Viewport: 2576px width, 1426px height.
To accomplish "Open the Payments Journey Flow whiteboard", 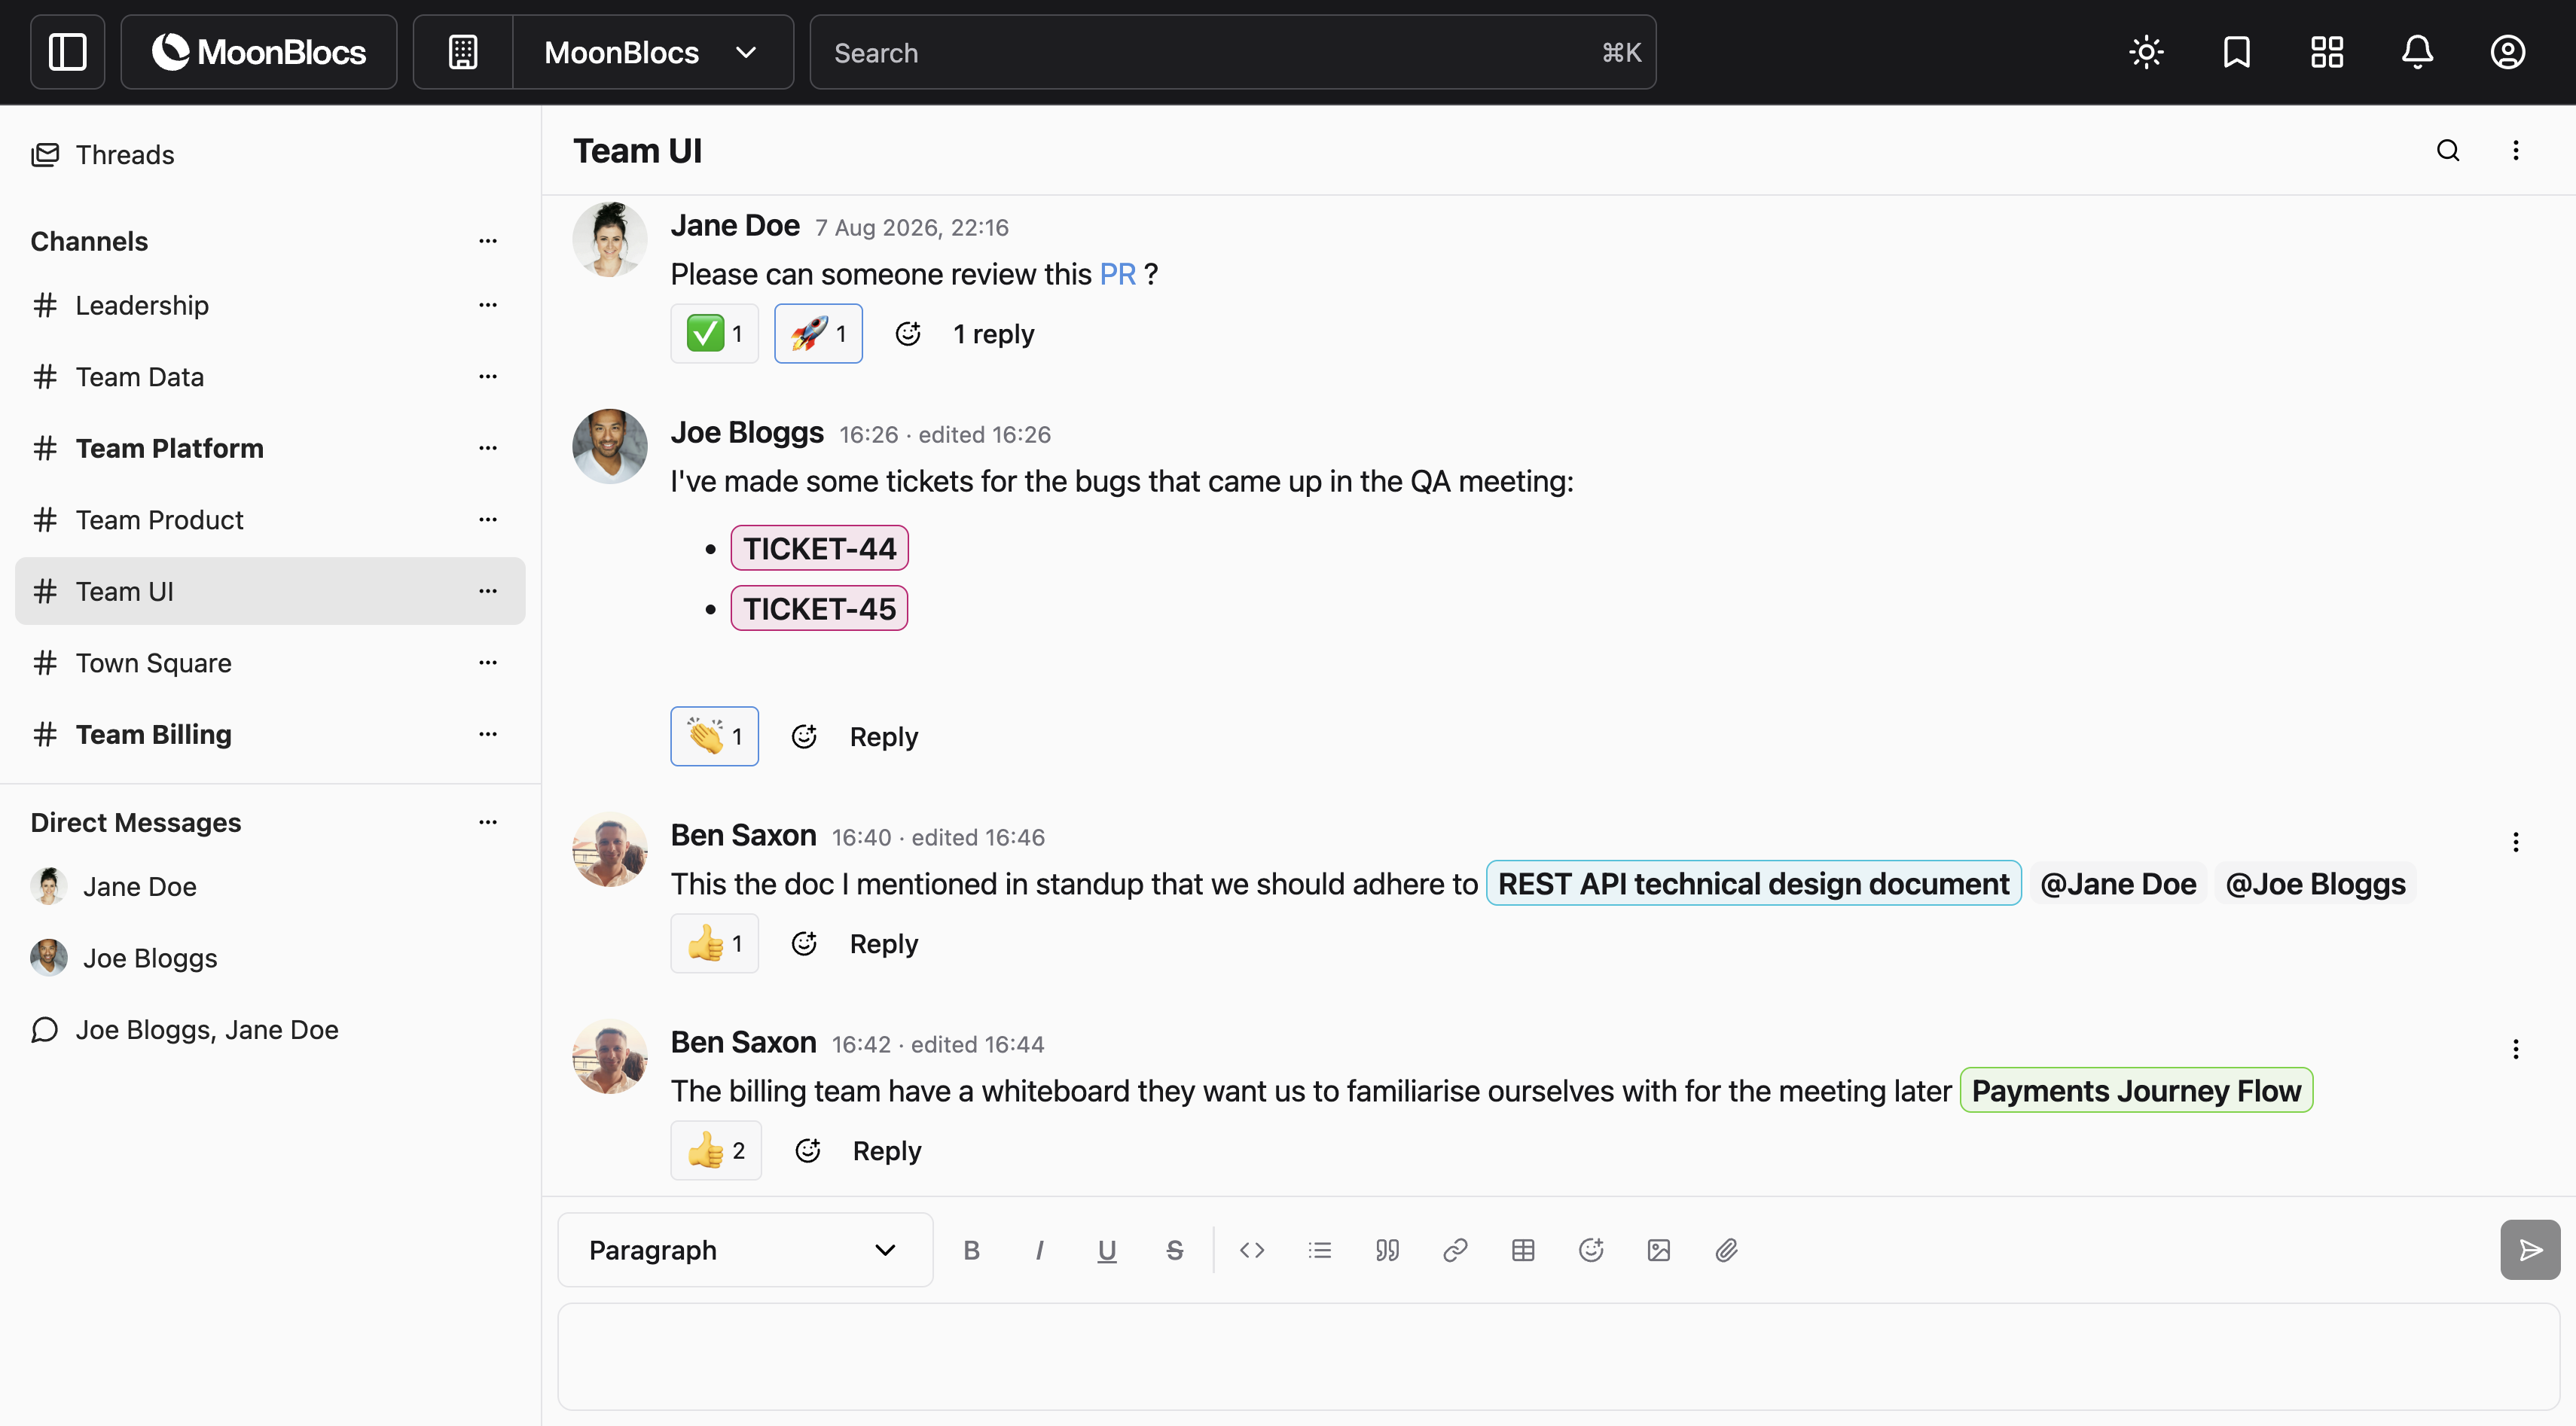I will [2136, 1090].
